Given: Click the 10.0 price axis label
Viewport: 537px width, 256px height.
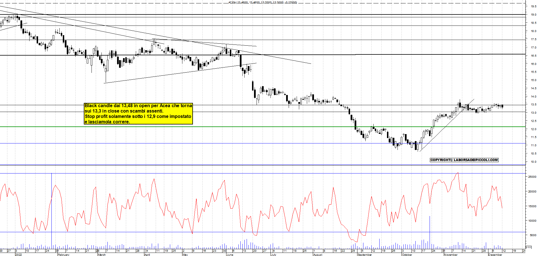Looking at the screenshot, I should [533, 162].
